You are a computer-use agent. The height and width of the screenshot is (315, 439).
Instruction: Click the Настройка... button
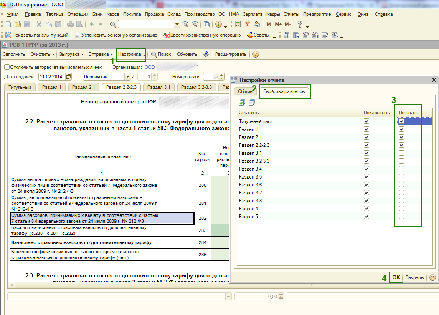tap(131, 54)
